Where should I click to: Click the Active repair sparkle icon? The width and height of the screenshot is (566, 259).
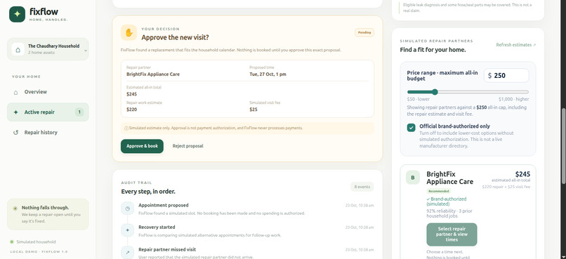coord(15,112)
